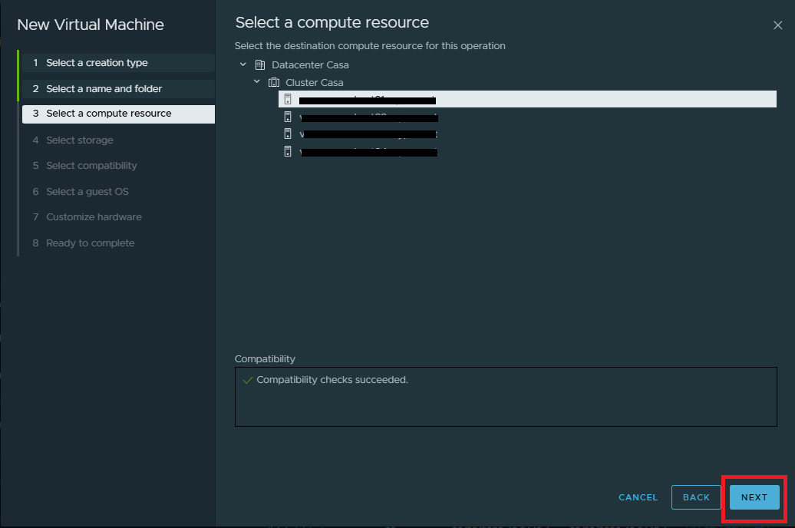Jump to step 7 Customize hardware
The image size is (795, 528).
pos(94,217)
